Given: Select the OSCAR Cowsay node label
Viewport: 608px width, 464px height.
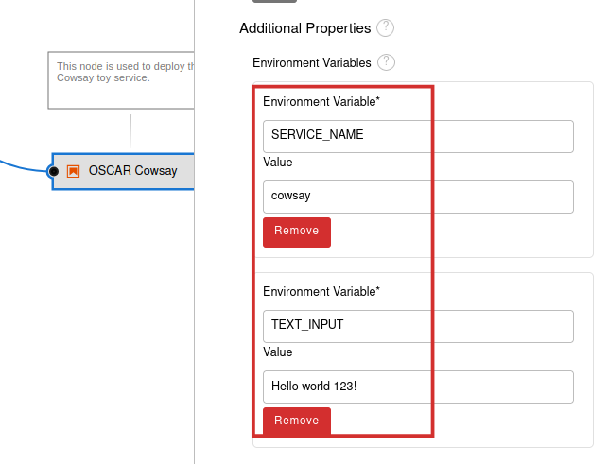Looking at the screenshot, I should pyautogui.click(x=132, y=171).
